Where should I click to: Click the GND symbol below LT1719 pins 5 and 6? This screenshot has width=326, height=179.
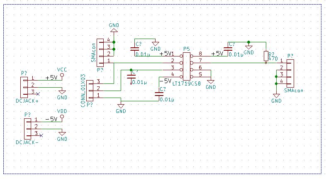click(x=211, y=82)
